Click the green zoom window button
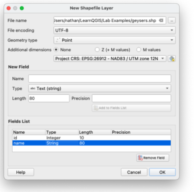Image resolution: width=194 pixels, height=192 pixels. 22,8
